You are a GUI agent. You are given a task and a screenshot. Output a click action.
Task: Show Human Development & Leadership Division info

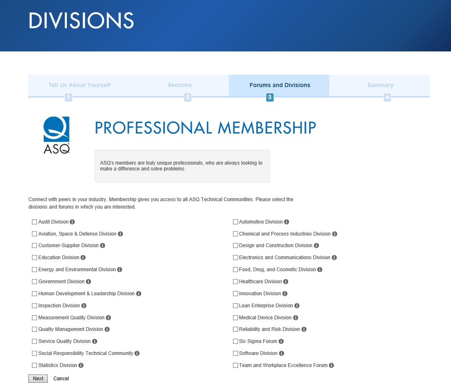coord(138,294)
